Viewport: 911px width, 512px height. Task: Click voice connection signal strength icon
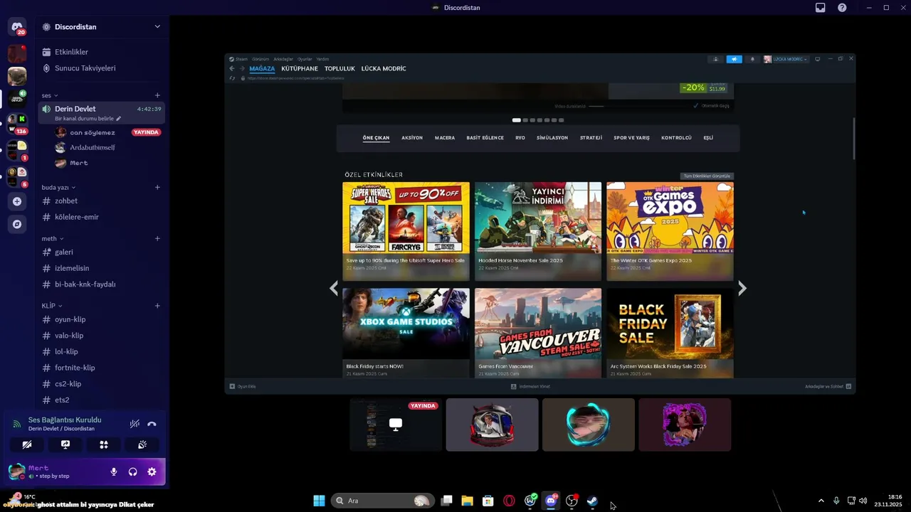[x=17, y=424]
